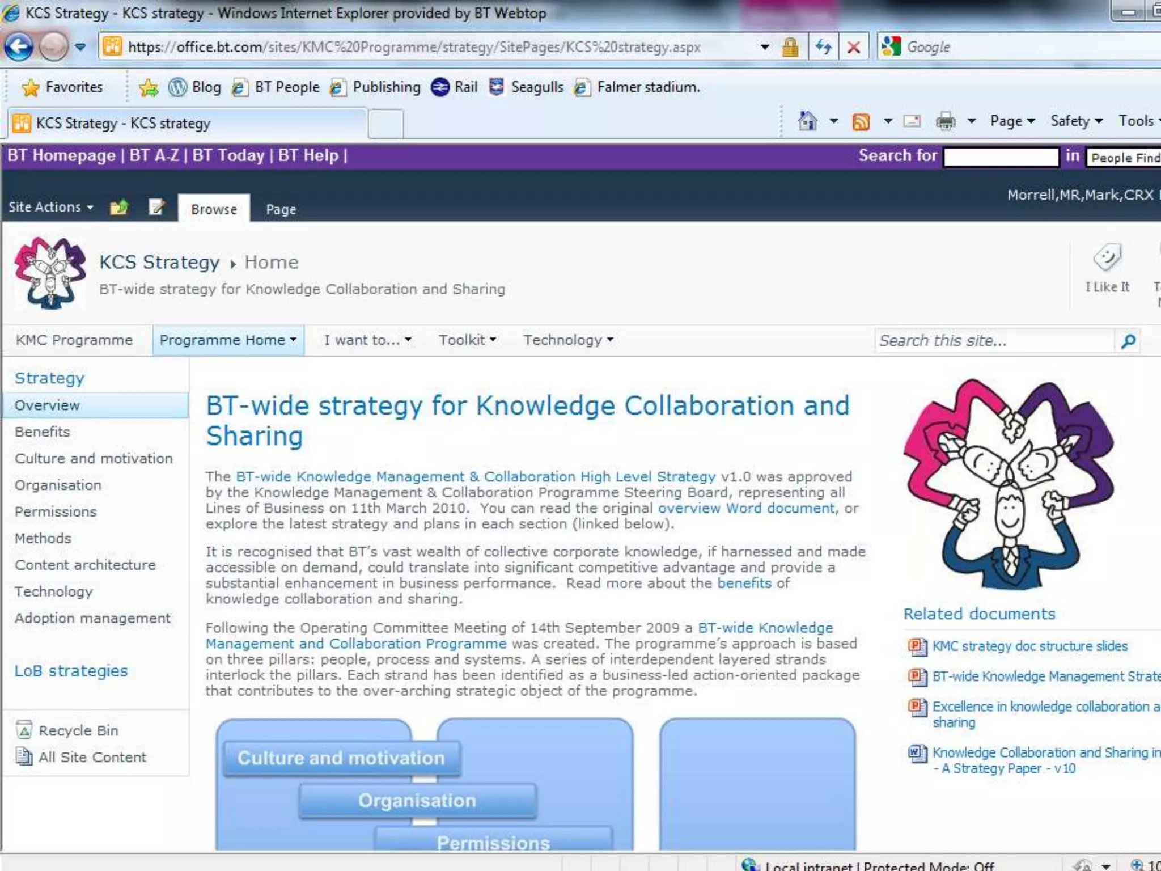Image resolution: width=1161 pixels, height=871 pixels.
Task: Expand the Home icon dropdown arrow
Action: tap(834, 121)
